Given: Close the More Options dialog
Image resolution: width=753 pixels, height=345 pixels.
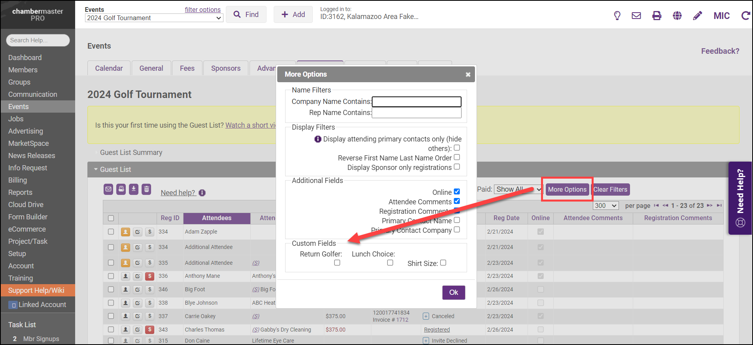Looking at the screenshot, I should coord(468,74).
